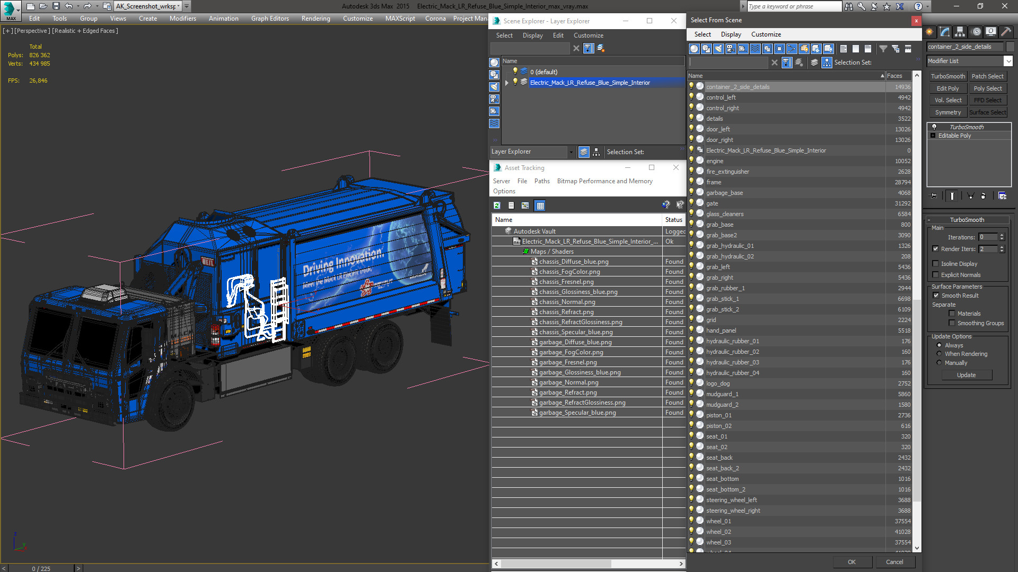Click Refresh icon in Asset Tracking toolbar
Viewport: 1018px width, 572px height.
497,205
